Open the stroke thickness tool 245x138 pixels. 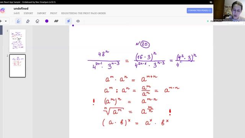coord(56,21)
